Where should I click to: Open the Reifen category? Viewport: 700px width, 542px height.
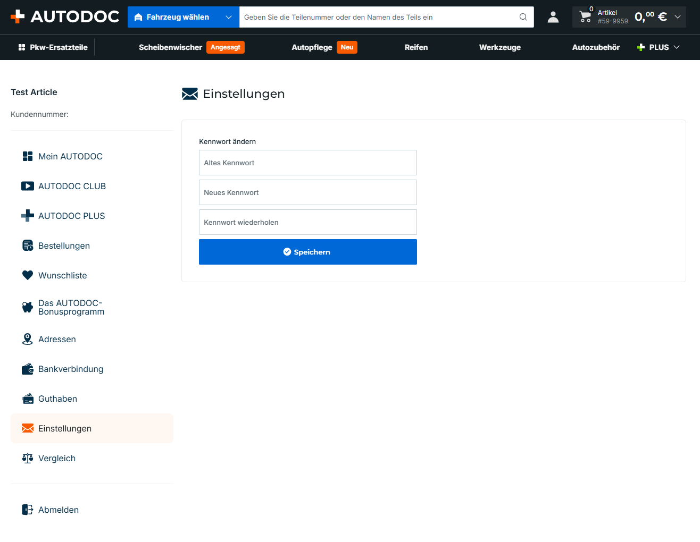(416, 47)
